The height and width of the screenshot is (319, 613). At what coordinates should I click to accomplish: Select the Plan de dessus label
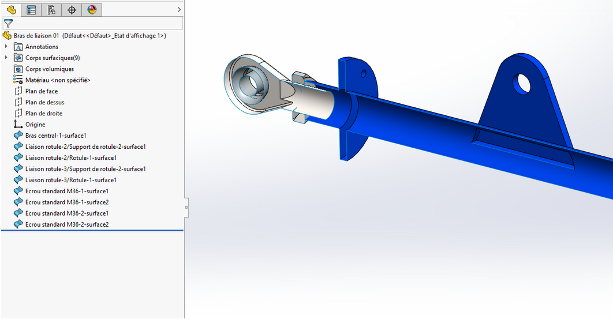coord(45,103)
